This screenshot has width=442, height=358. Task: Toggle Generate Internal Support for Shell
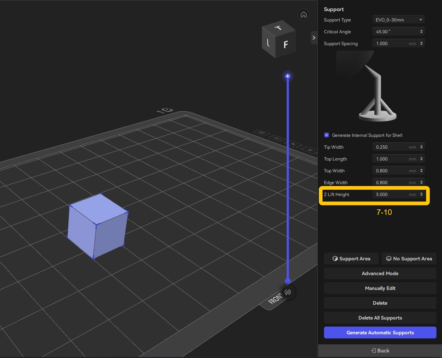pos(327,135)
